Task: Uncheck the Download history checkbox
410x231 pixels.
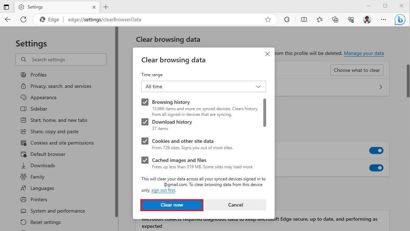Action: pos(145,122)
